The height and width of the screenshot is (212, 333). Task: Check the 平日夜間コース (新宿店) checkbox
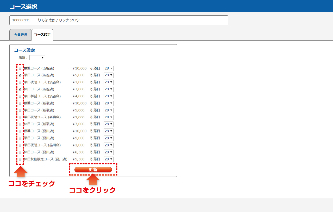(x=20, y=117)
